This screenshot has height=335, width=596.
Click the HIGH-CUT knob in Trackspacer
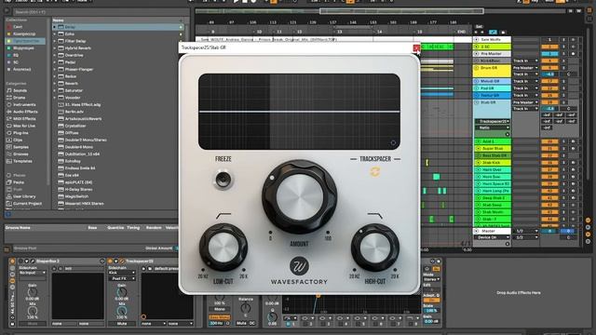374,248
